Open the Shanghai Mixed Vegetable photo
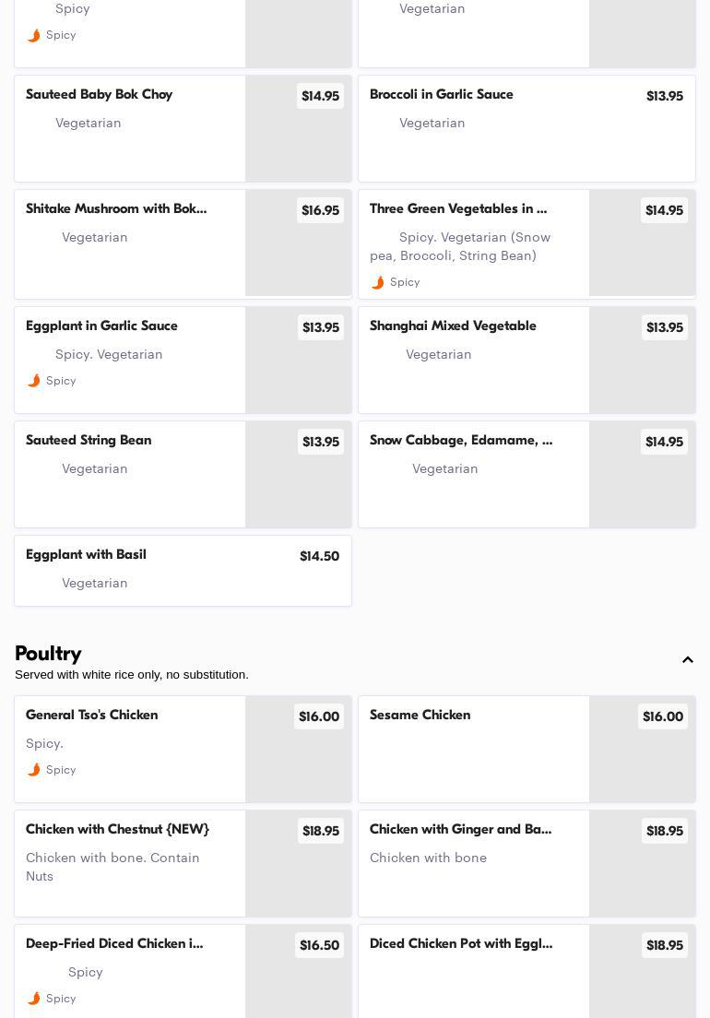This screenshot has width=710, height=1018. coord(642,369)
